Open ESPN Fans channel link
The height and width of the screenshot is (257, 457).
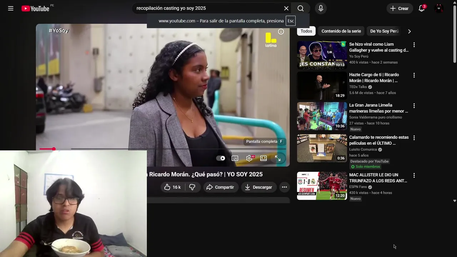(358, 187)
